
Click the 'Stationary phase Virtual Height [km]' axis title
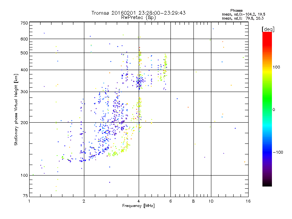16,109
